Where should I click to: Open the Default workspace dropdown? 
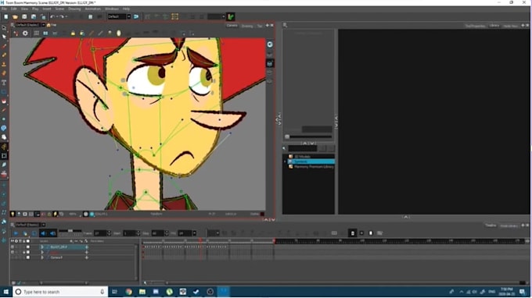[129, 16]
